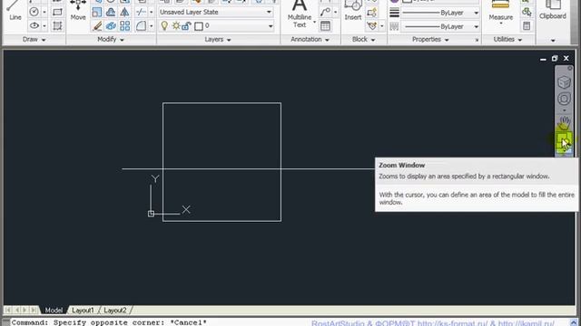The image size is (581, 326).
Task: Click the Table tool in Annotation
Action: pyautogui.click(x=325, y=26)
